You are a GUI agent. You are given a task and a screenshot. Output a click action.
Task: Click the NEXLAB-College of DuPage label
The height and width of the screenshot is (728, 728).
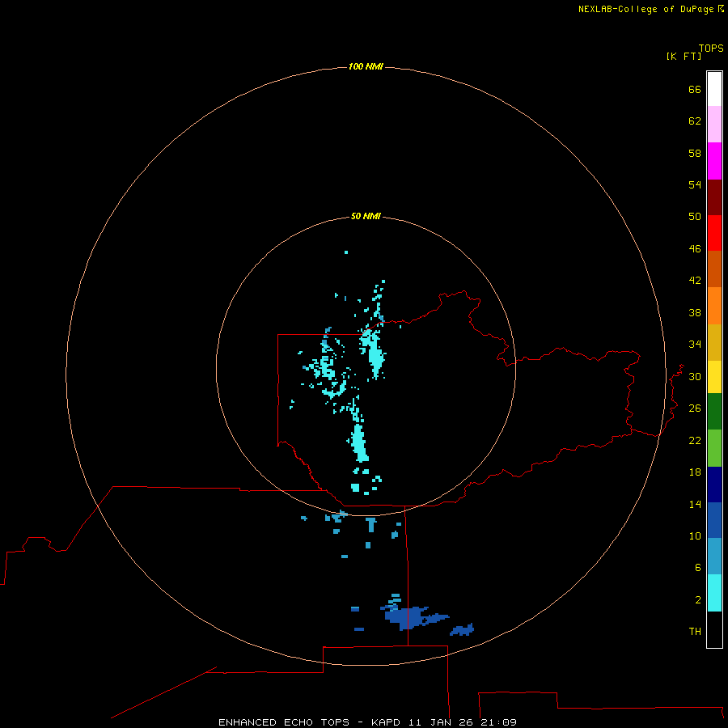(x=645, y=9)
